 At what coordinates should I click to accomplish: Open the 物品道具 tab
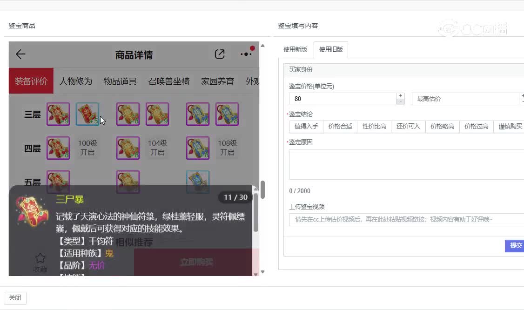coord(121,81)
